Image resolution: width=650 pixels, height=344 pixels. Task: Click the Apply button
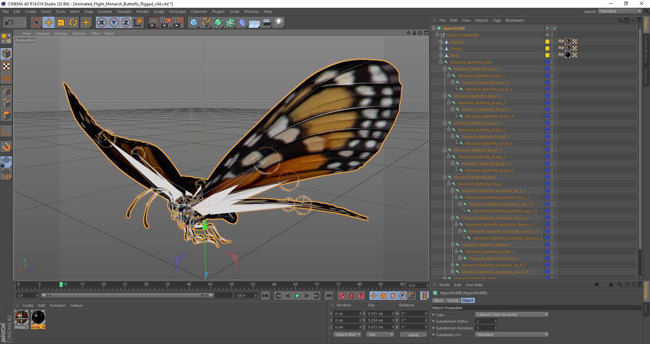[413, 335]
